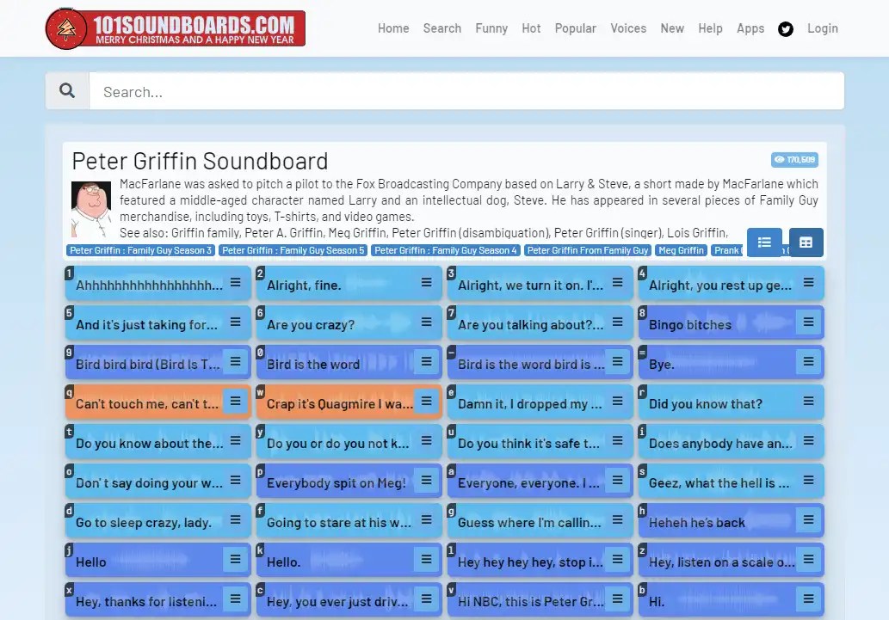Open options menu for "Heheh he's back" sound
Viewport: 889px width, 620px height.
click(807, 521)
